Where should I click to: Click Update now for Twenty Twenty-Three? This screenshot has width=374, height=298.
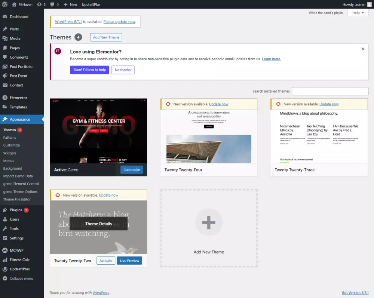click(x=329, y=104)
